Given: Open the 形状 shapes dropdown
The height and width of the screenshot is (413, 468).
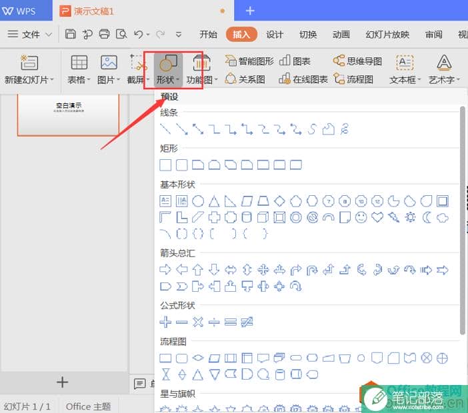Looking at the screenshot, I should point(168,70).
